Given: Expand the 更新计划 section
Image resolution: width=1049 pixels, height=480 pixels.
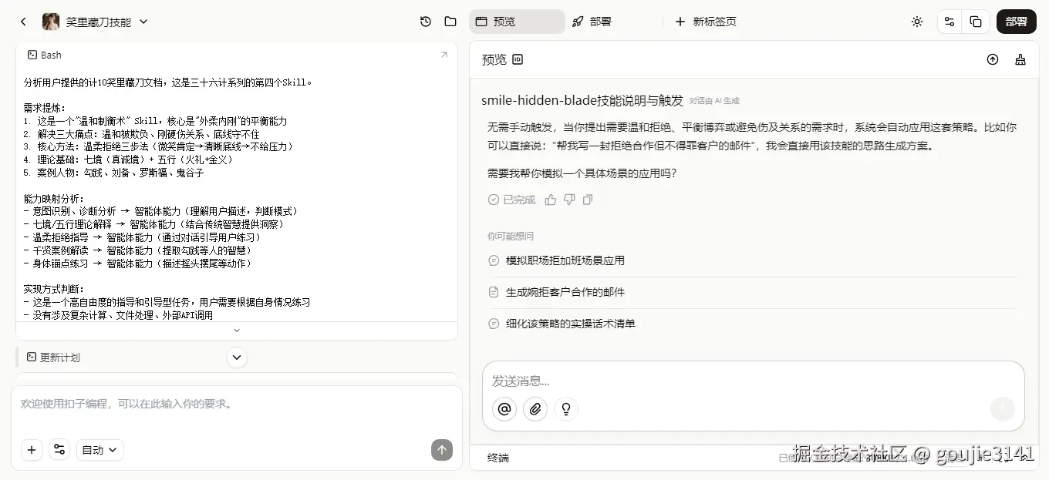Looking at the screenshot, I should tap(237, 357).
